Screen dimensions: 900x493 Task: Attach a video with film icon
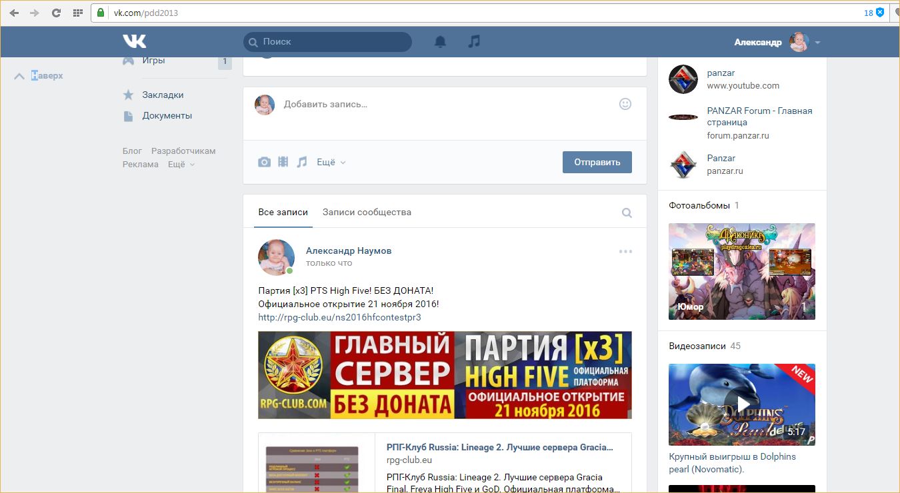(x=283, y=162)
